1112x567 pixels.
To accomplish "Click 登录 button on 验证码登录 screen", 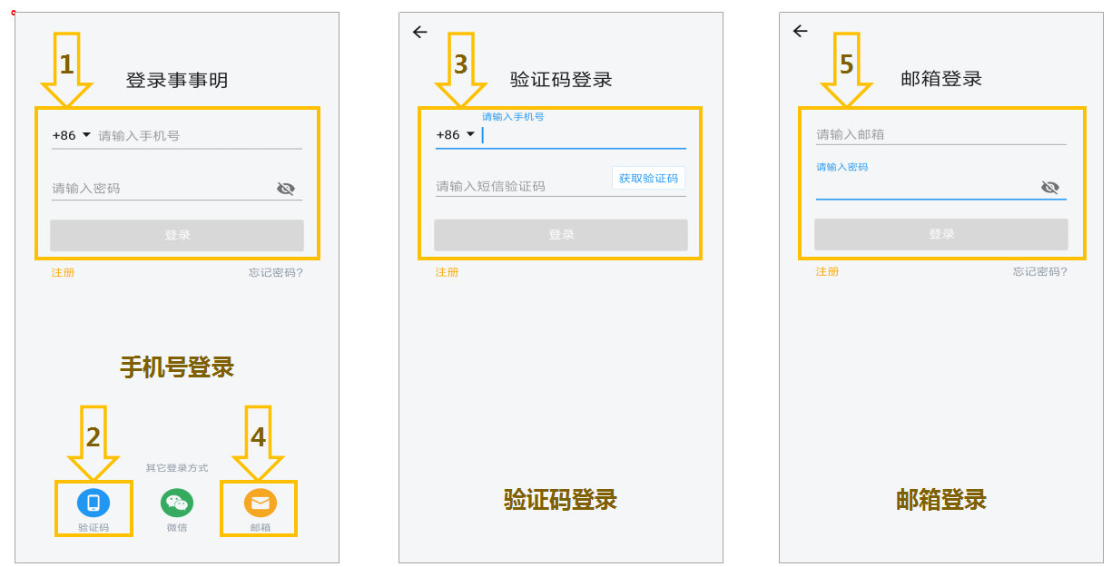I will [x=561, y=234].
